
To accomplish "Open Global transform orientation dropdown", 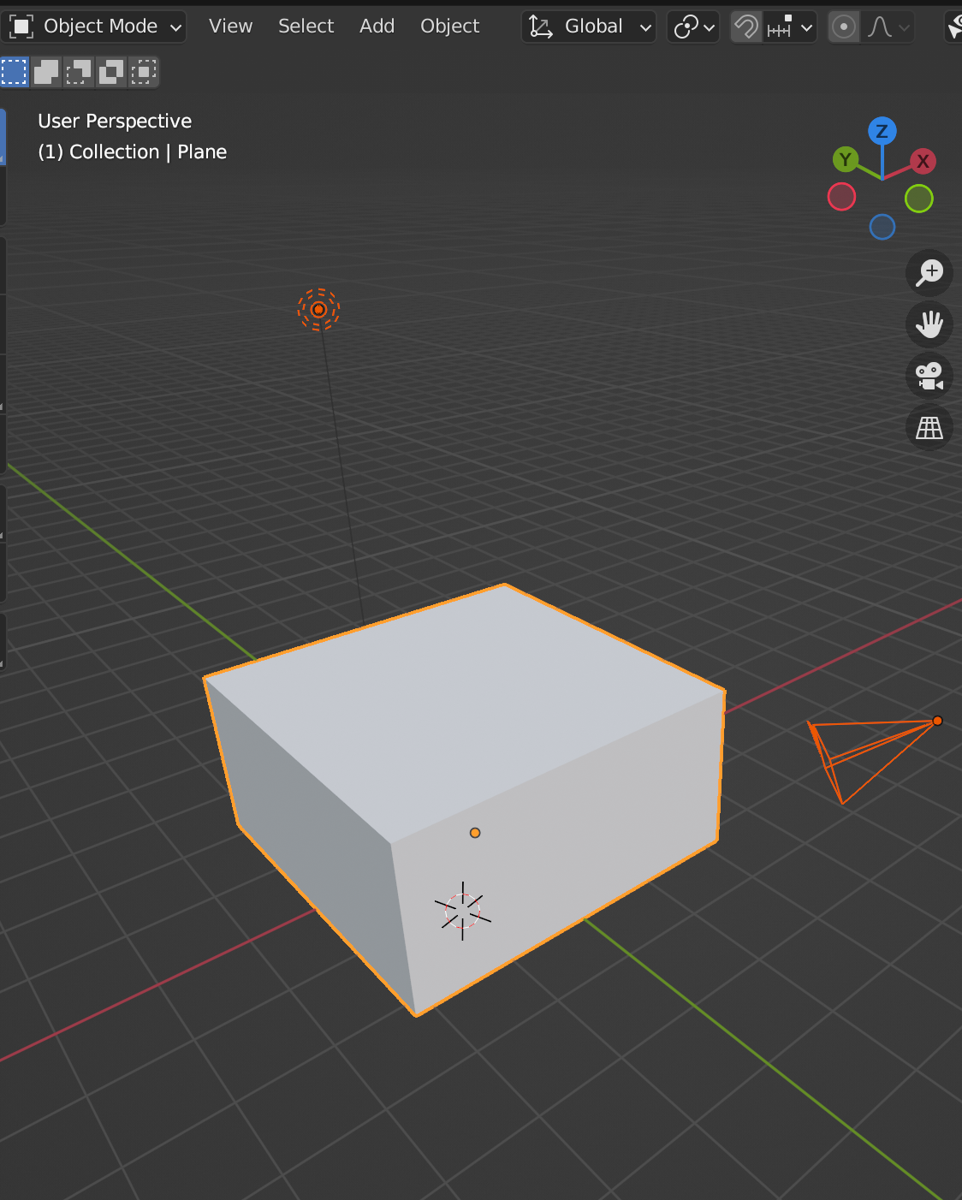I will click(x=589, y=27).
